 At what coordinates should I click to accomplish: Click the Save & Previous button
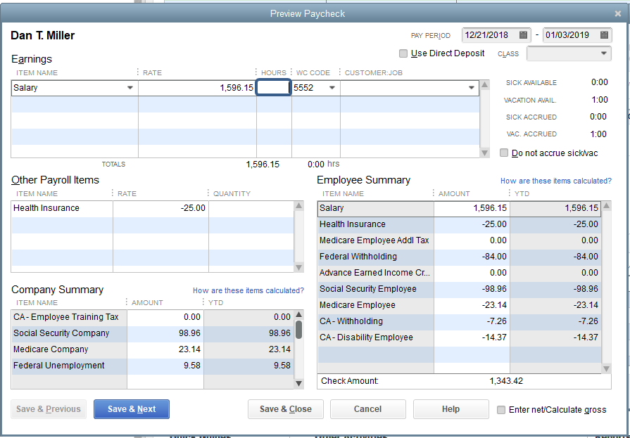(x=48, y=408)
